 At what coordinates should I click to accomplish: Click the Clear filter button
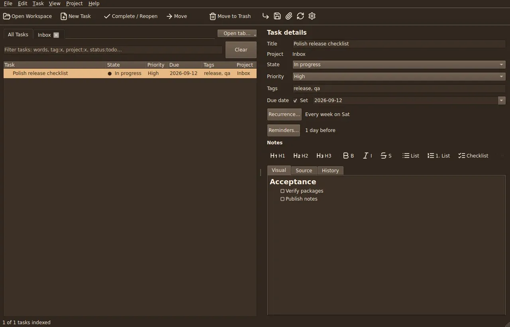[241, 50]
